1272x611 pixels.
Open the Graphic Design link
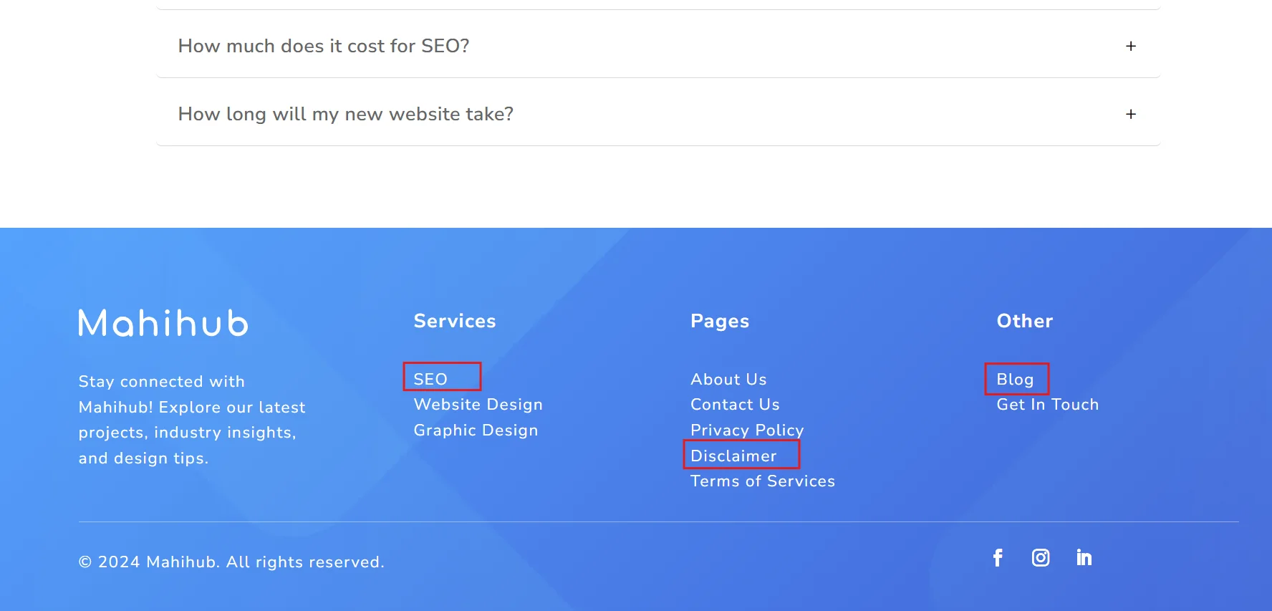point(476,430)
